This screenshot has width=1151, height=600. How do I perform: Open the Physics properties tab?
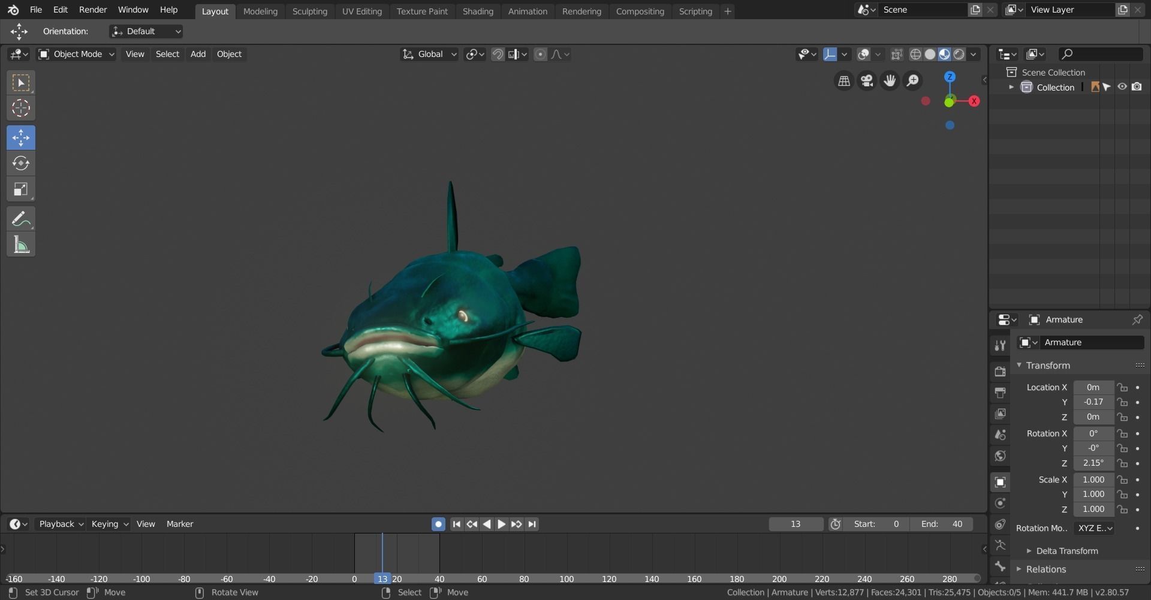tap(1000, 503)
